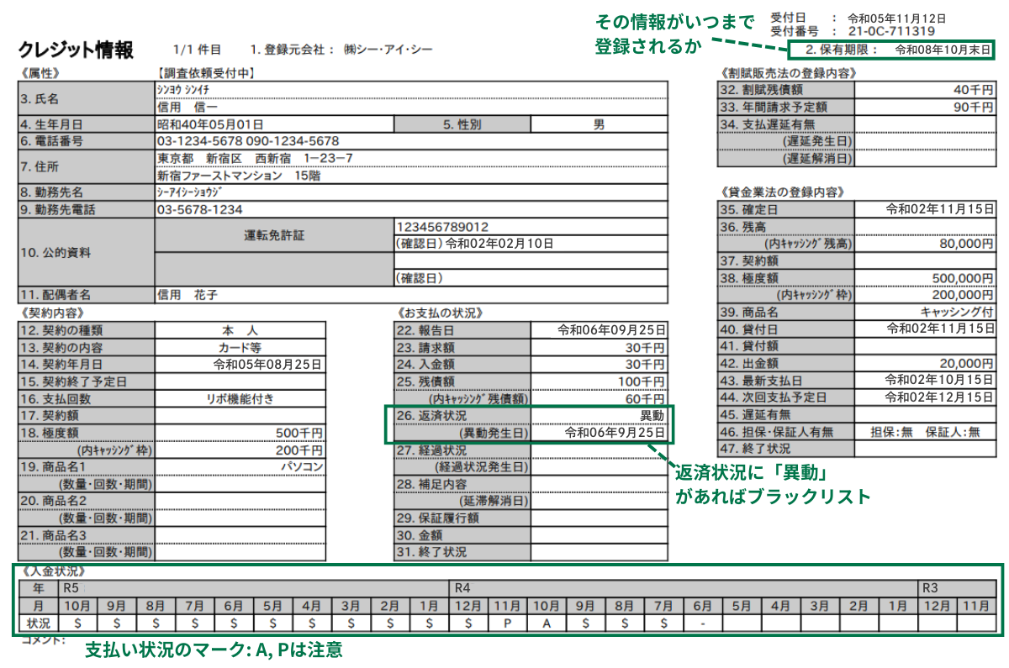Click the '34. 支払遅延有無' label

click(768, 124)
